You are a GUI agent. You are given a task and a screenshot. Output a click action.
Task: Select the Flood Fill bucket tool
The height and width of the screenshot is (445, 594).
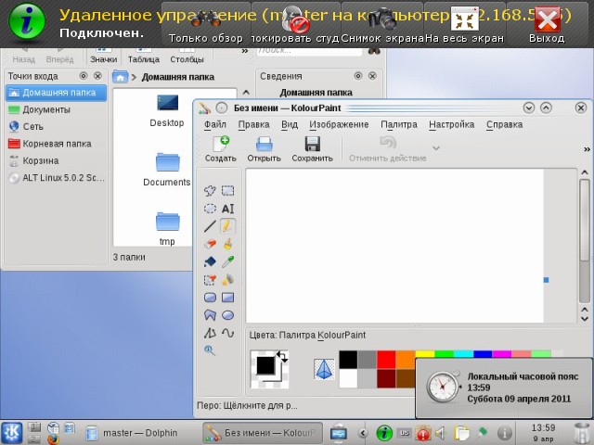pyautogui.click(x=210, y=261)
